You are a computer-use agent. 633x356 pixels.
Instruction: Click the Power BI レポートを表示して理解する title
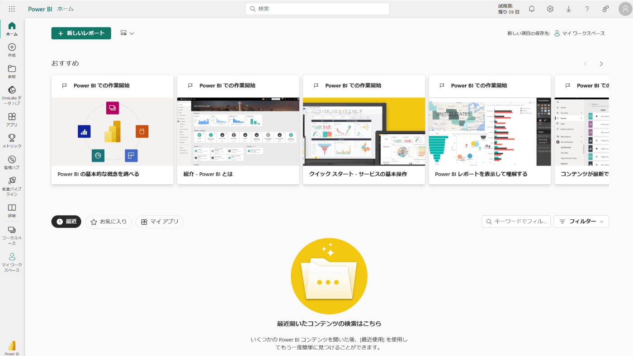point(481,174)
